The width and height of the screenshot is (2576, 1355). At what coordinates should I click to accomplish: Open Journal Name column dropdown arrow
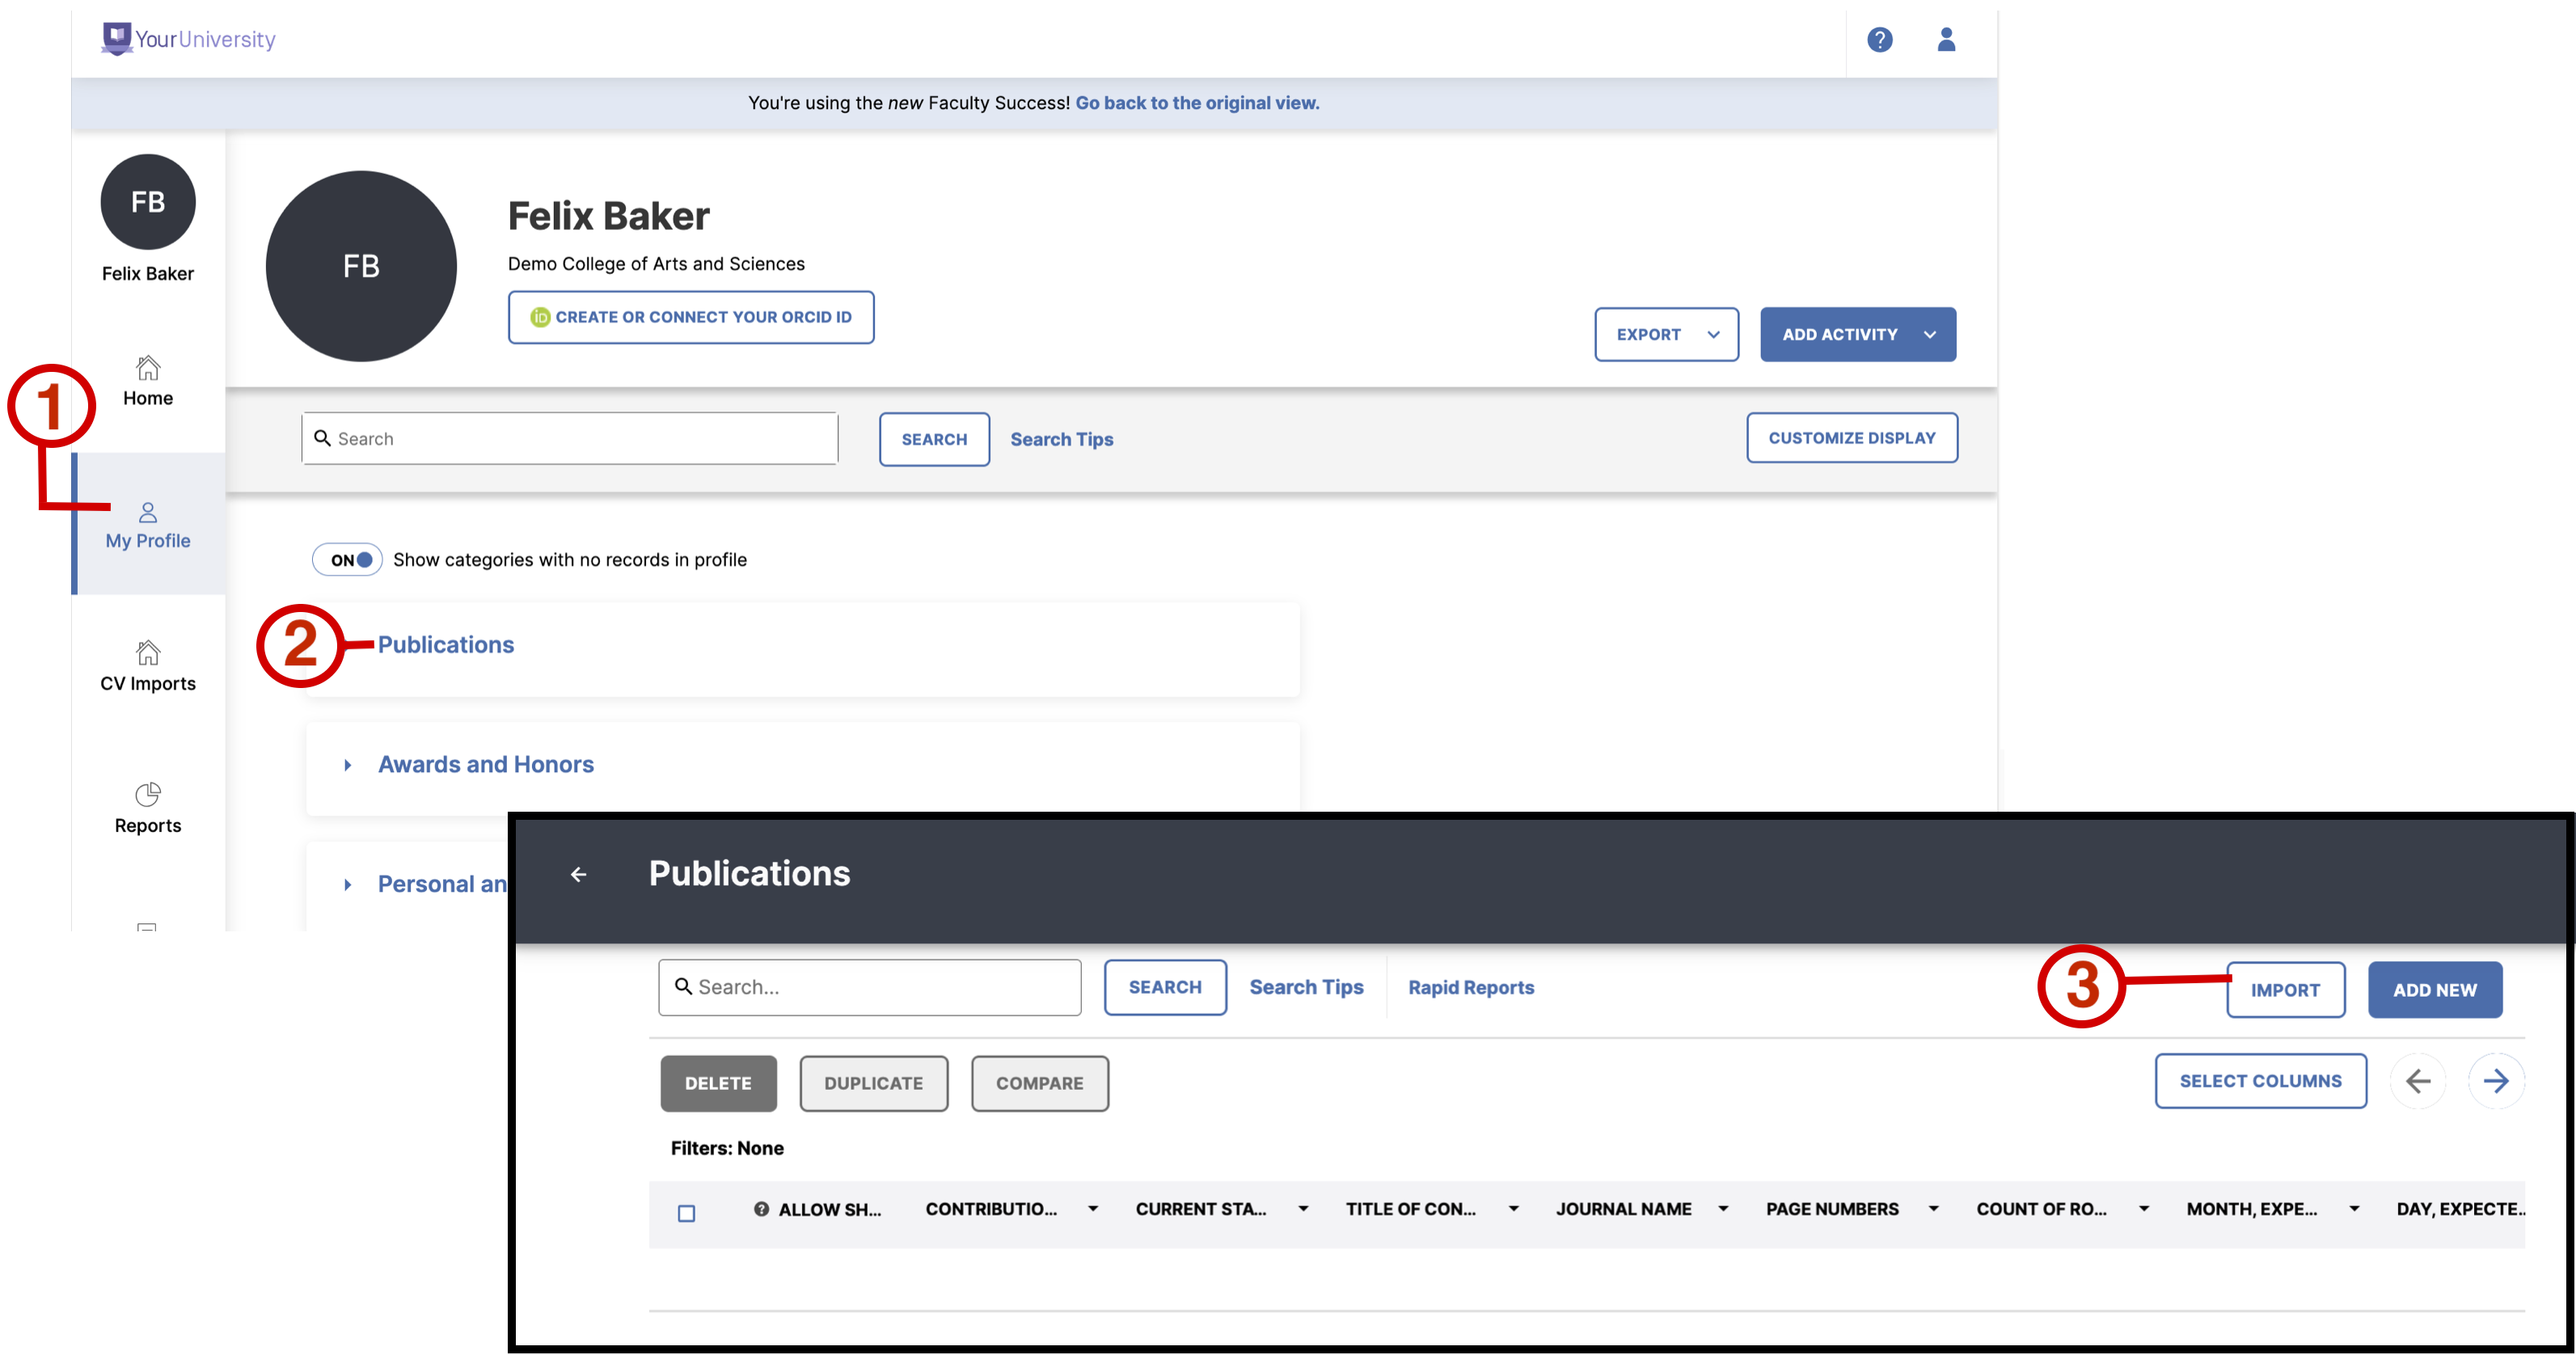[x=1723, y=1209]
